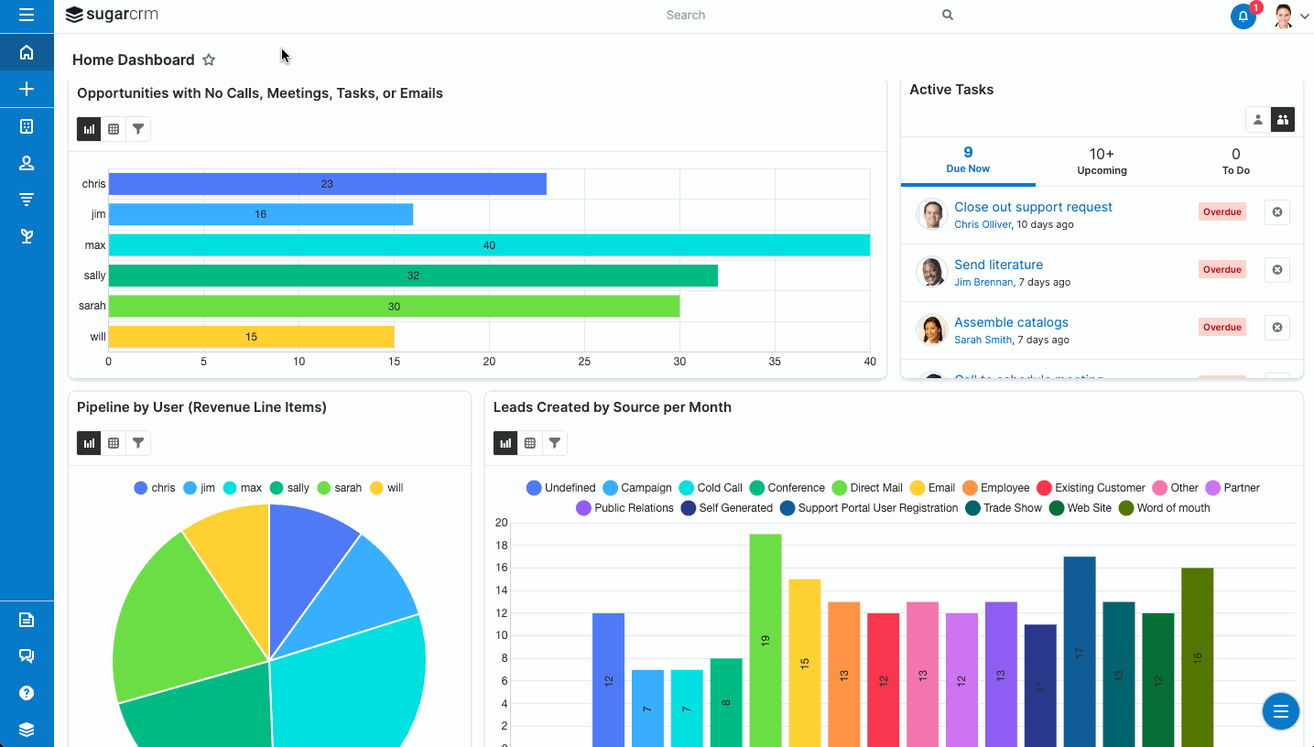Image resolution: width=1314 pixels, height=747 pixels.
Task: Close the 'Send literature' task
Action: click(1277, 269)
